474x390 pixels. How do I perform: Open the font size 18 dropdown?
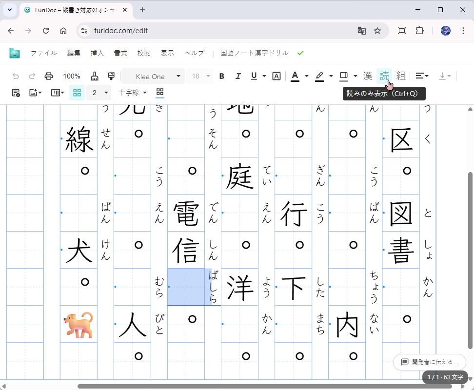tap(200, 76)
